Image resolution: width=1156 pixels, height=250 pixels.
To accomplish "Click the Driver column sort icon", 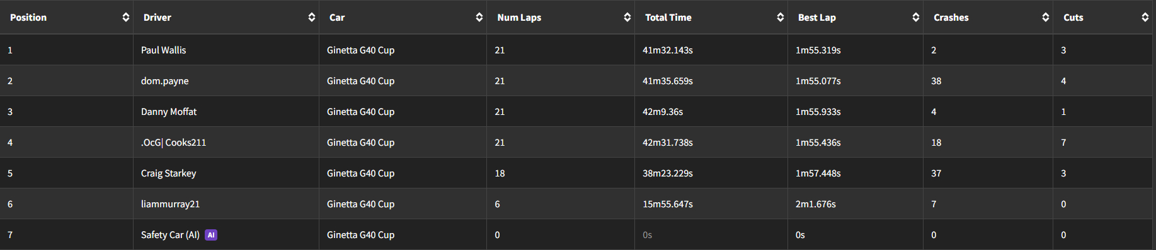I will coord(312,18).
